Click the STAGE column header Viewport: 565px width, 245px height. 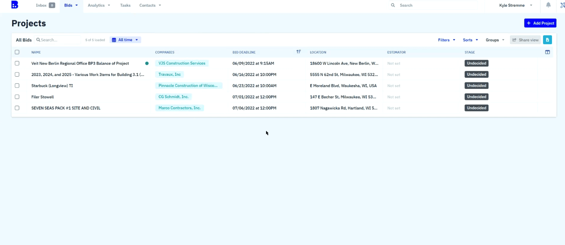point(470,52)
